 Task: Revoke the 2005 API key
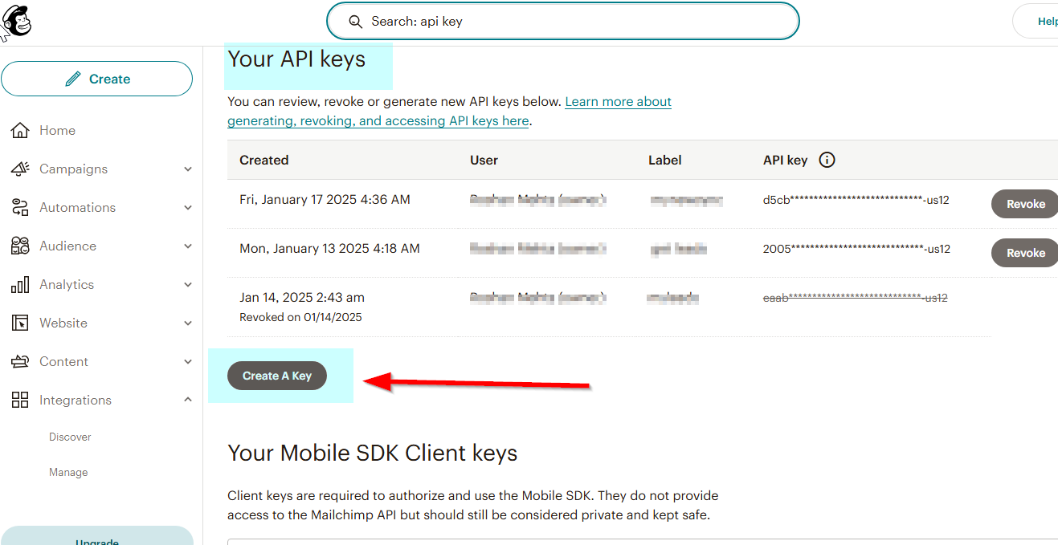(1025, 253)
